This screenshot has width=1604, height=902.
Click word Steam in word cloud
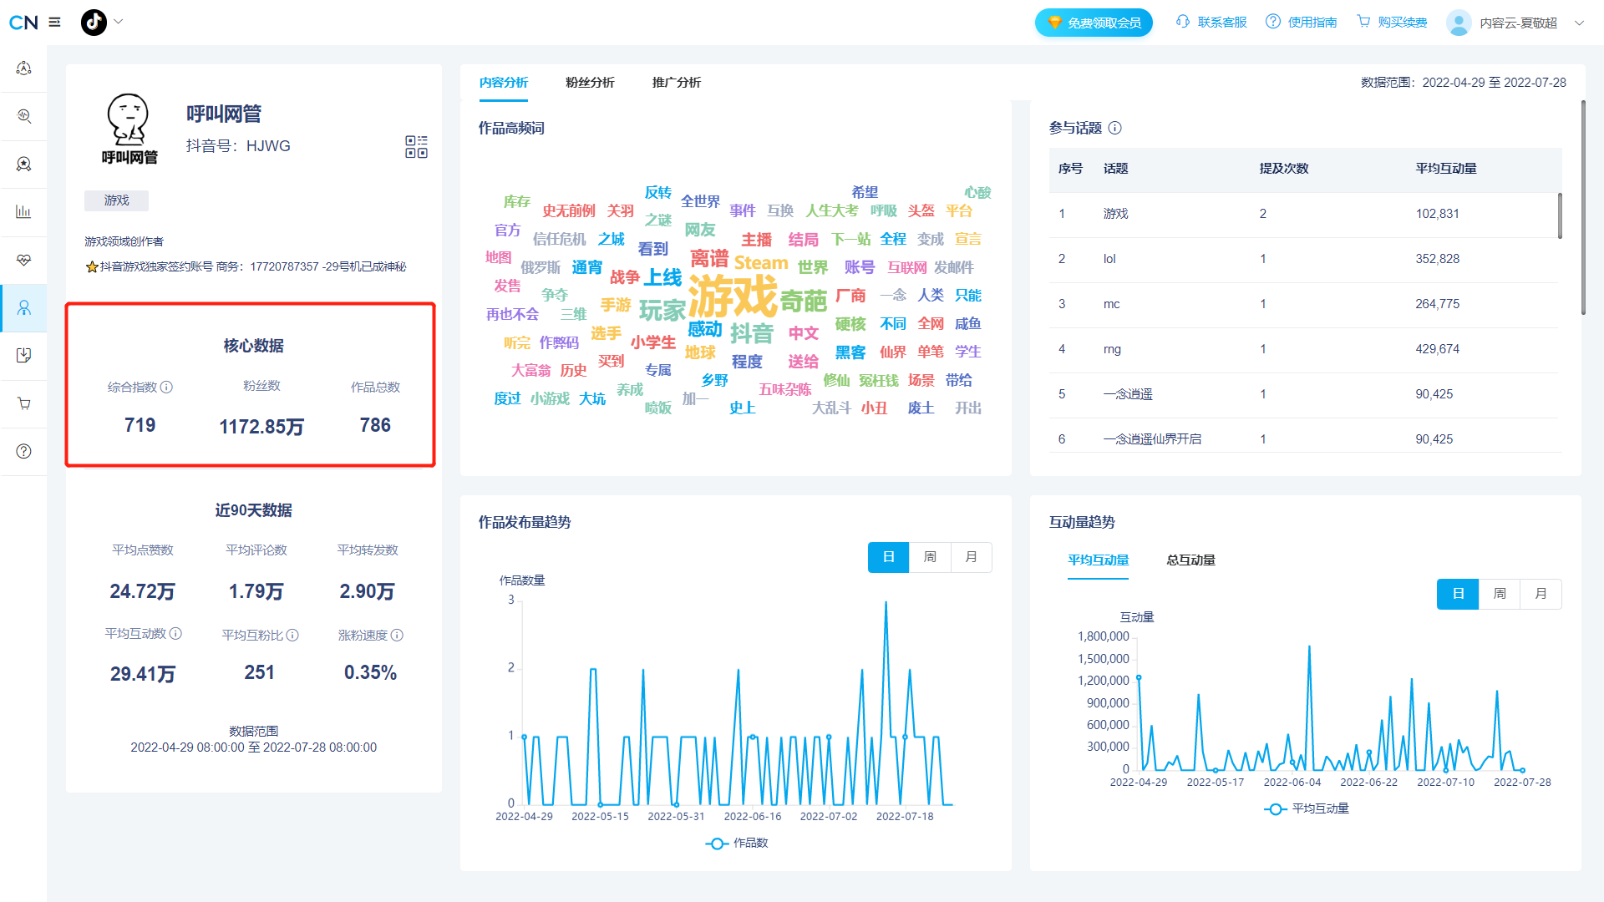761,262
